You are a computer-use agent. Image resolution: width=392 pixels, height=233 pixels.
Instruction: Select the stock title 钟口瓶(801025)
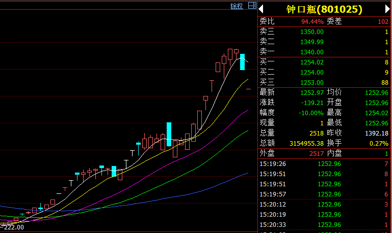[324, 9]
